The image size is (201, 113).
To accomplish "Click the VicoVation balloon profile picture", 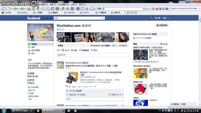I will [41, 32].
